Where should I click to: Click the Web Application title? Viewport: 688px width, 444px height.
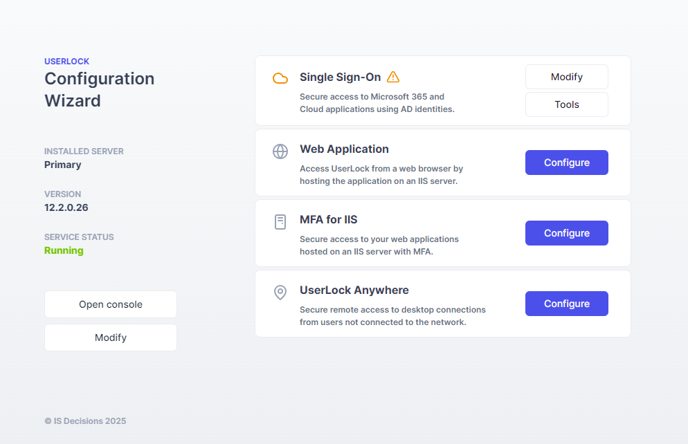(x=344, y=149)
